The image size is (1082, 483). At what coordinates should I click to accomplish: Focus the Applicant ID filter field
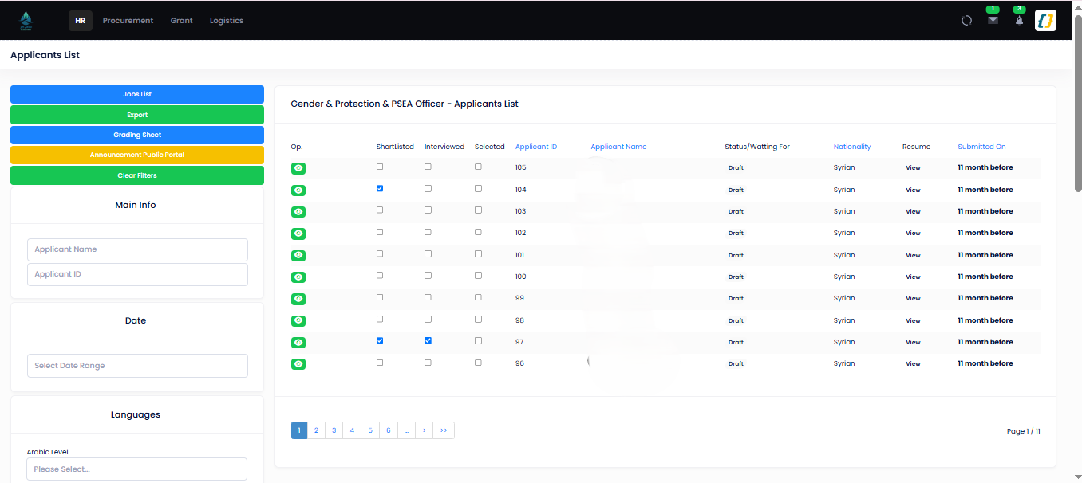pyautogui.click(x=137, y=274)
